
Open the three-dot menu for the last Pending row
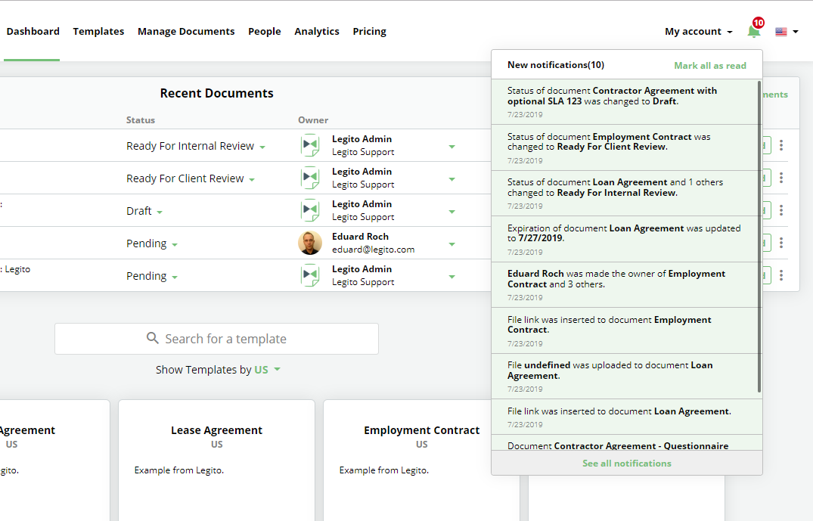click(x=780, y=275)
